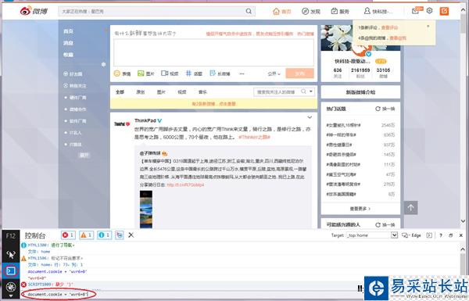Image resolution: width=469 pixels, height=301 pixels.
Task: Open the ThinkPad account name link
Action: click(145, 120)
